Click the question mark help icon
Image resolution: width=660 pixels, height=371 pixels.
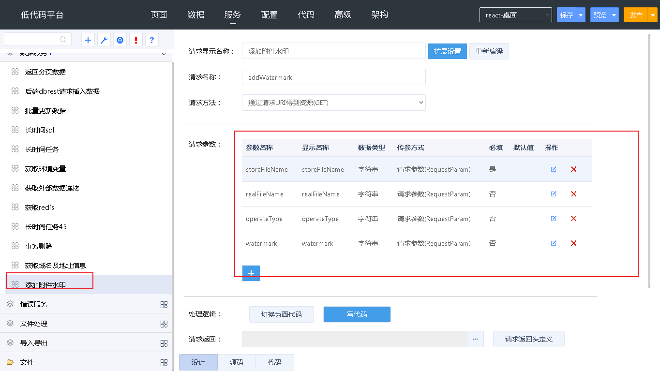click(x=152, y=40)
